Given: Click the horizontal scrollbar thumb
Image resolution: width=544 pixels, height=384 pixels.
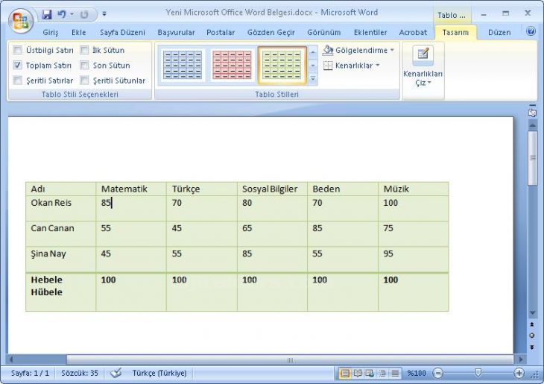Looking at the screenshot, I should pos(290,359).
